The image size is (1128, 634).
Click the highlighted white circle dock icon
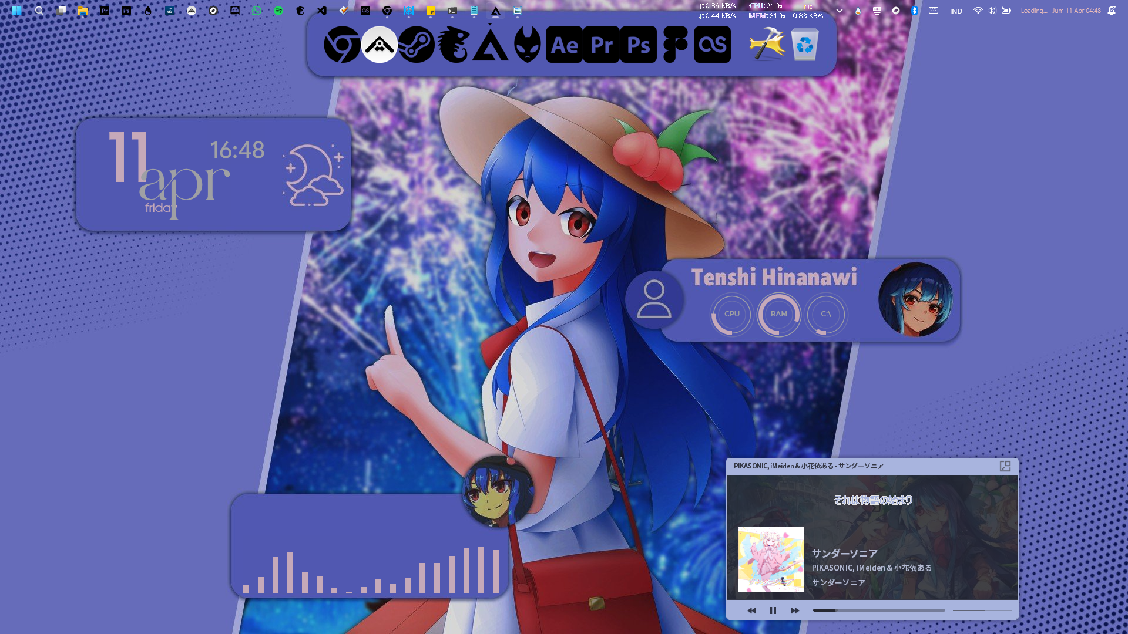coord(379,45)
